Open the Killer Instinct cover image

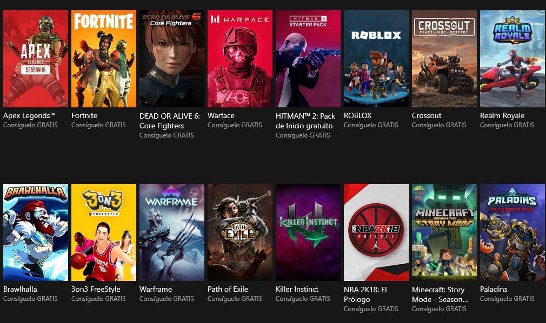(308, 232)
